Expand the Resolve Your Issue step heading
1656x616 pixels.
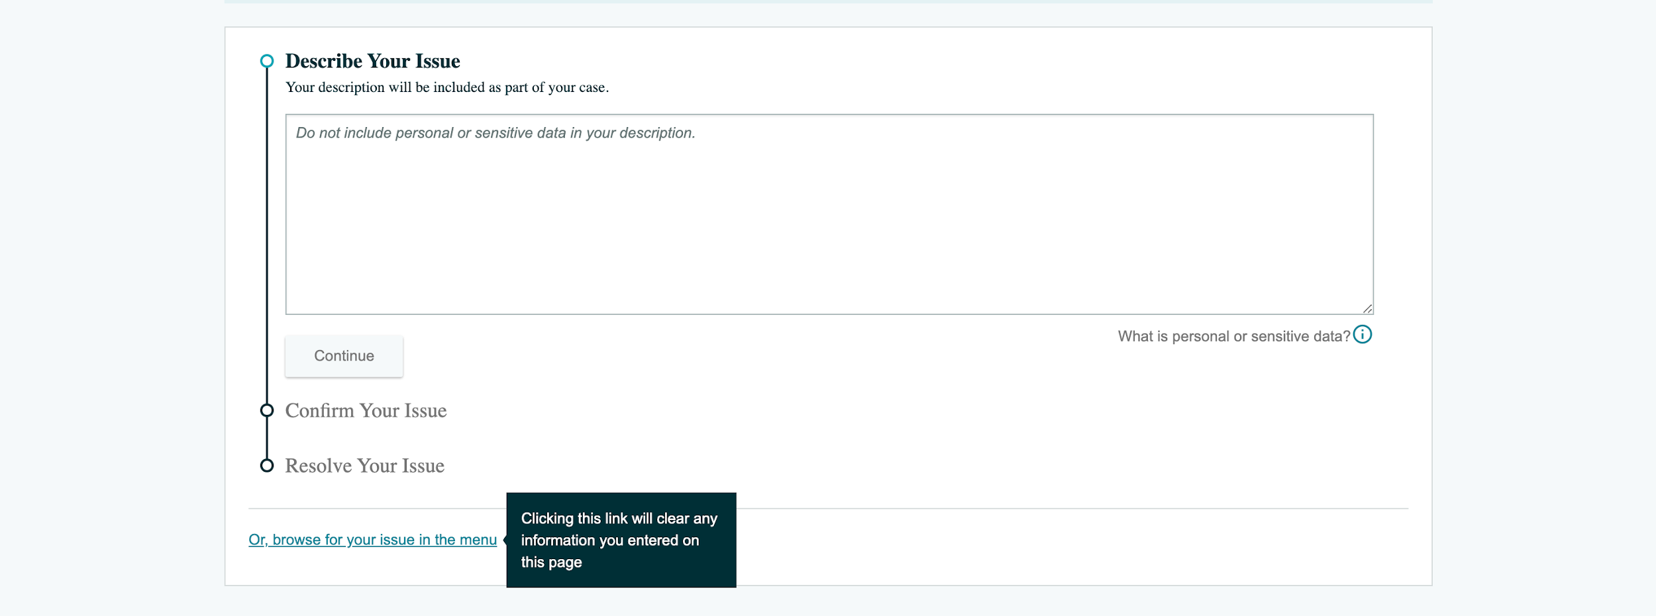coord(364,466)
